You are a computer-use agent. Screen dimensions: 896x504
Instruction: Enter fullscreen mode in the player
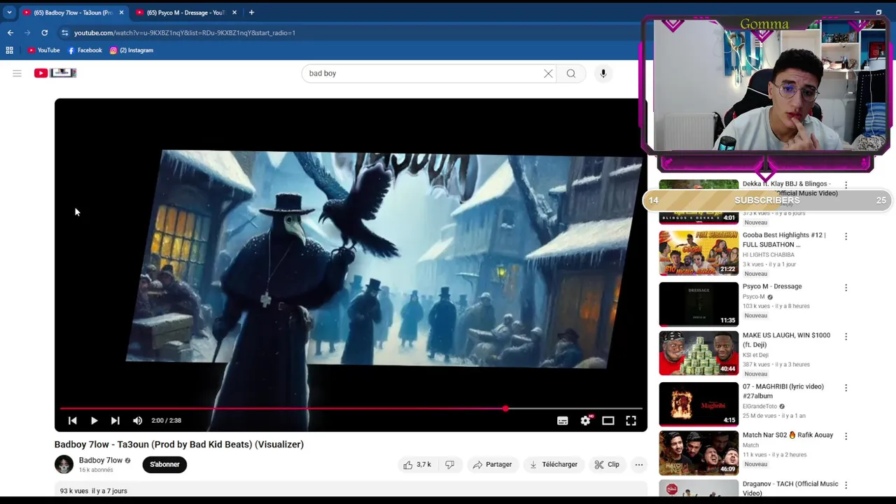click(x=631, y=421)
